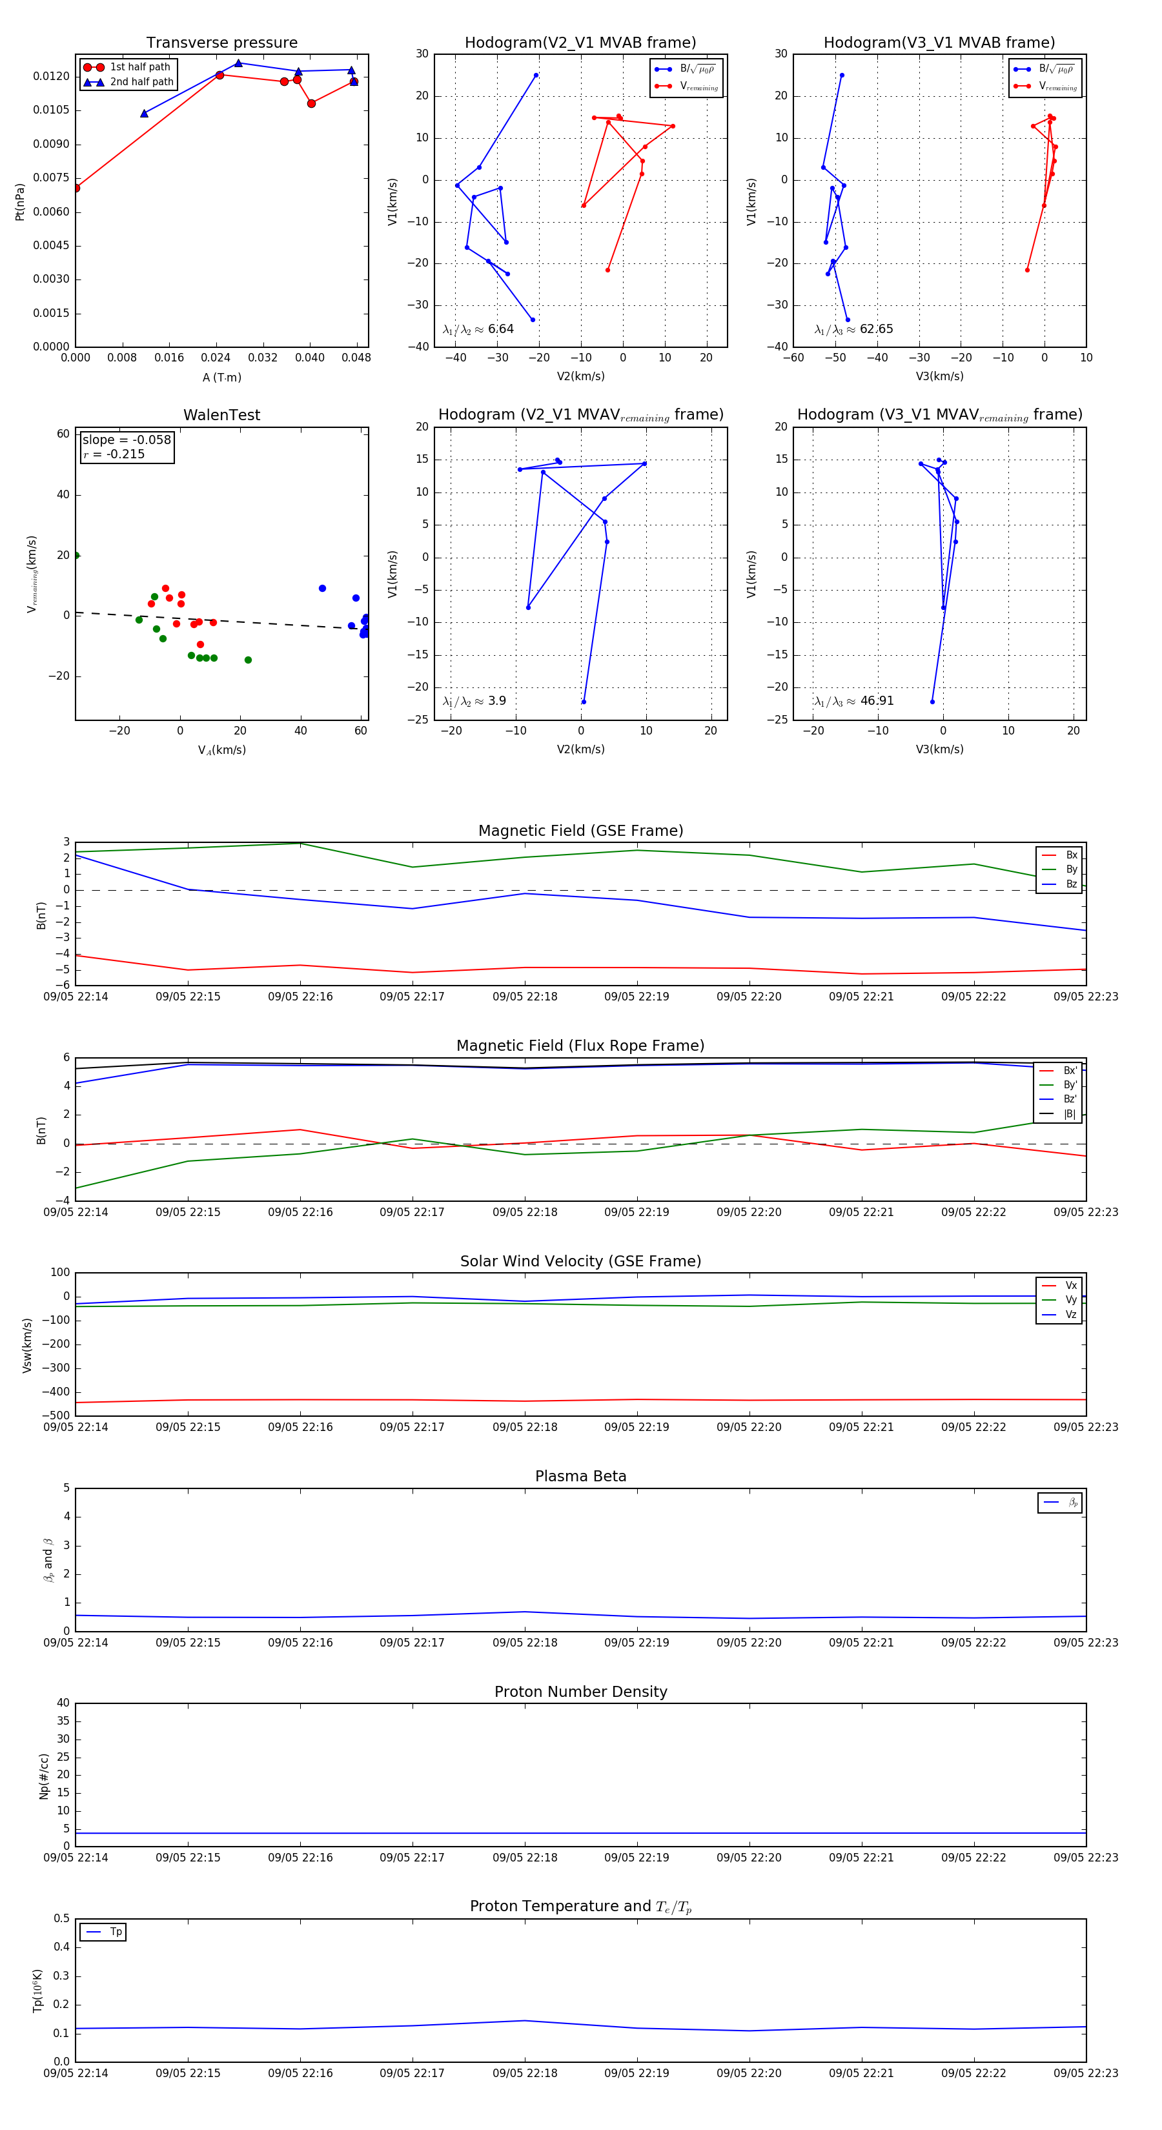Image resolution: width=1162 pixels, height=2130 pixels.
Task: Click '09/05 22:22' tick under Plasma Beta plot
Action: pos(973,1642)
